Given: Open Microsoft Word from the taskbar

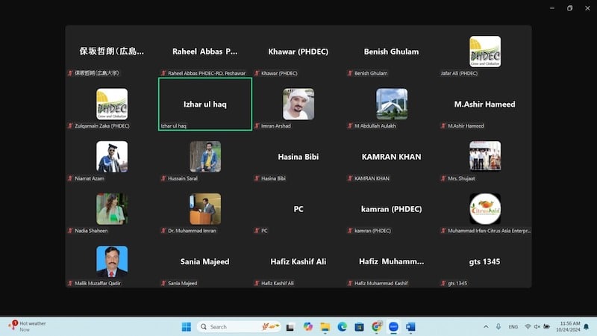Looking at the screenshot, I should point(410,326).
